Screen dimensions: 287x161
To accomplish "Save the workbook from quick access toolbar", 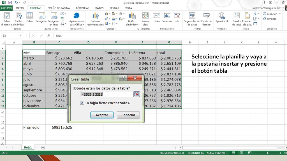I will pyautogui.click(x=10, y=3).
